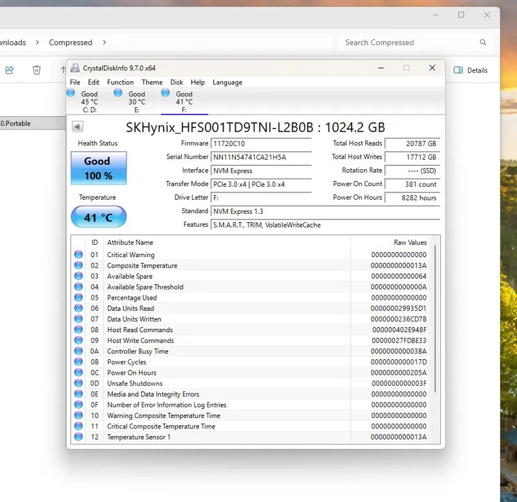
Task: Click the status orb for Critical Warning
Action: pyautogui.click(x=79, y=255)
